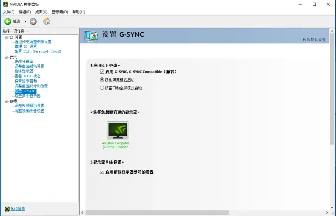
Task: Click the grey Forward arrow icon
Action: tap(33, 21)
